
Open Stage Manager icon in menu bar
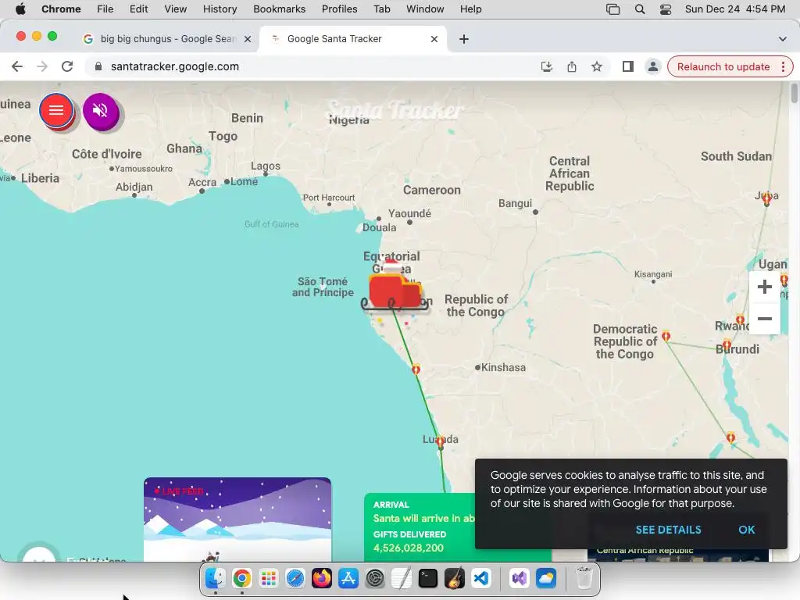point(612,9)
